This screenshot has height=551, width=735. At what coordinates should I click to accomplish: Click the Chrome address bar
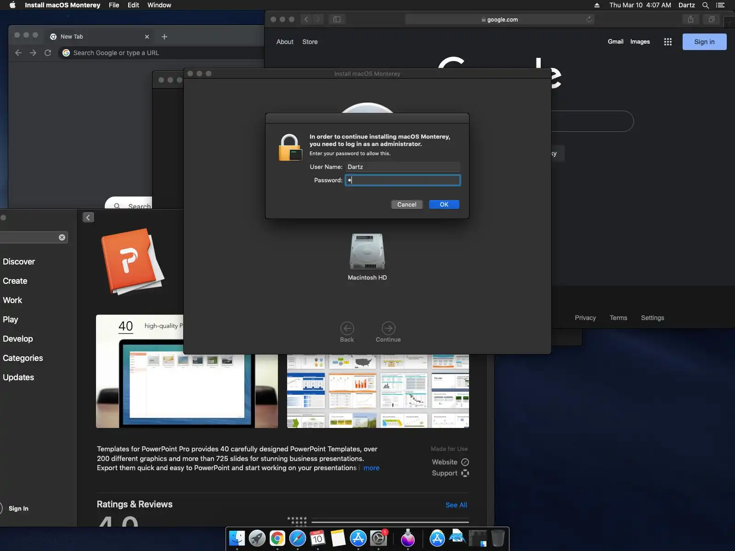(161, 53)
